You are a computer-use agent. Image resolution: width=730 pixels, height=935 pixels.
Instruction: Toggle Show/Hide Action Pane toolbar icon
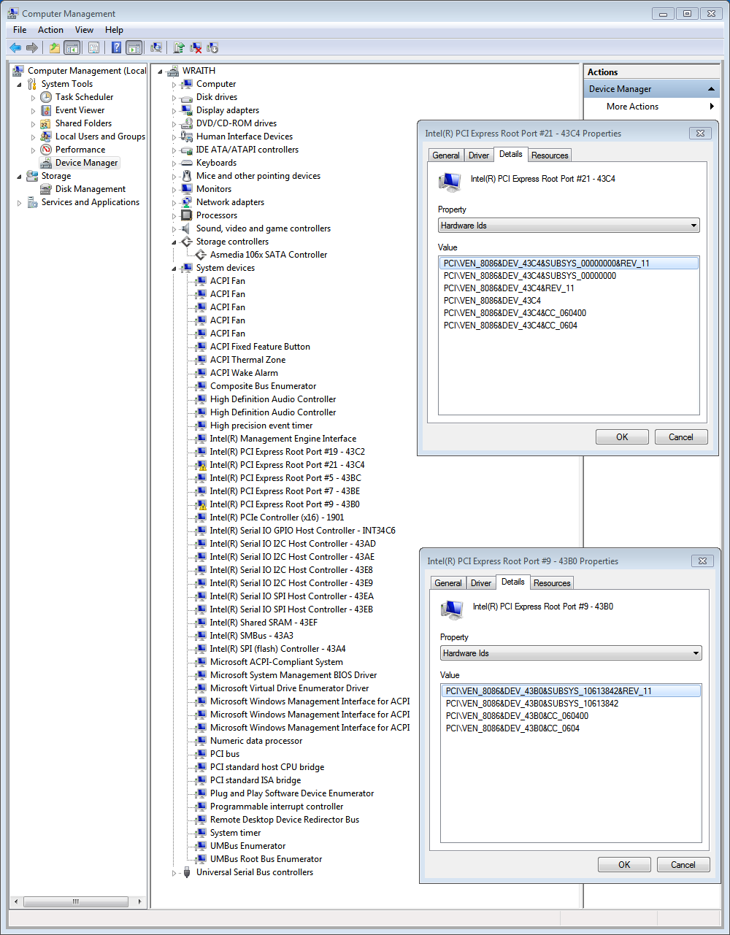(x=134, y=47)
